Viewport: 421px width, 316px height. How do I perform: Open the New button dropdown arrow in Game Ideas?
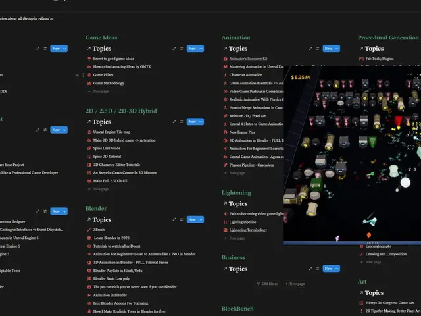[201, 49]
